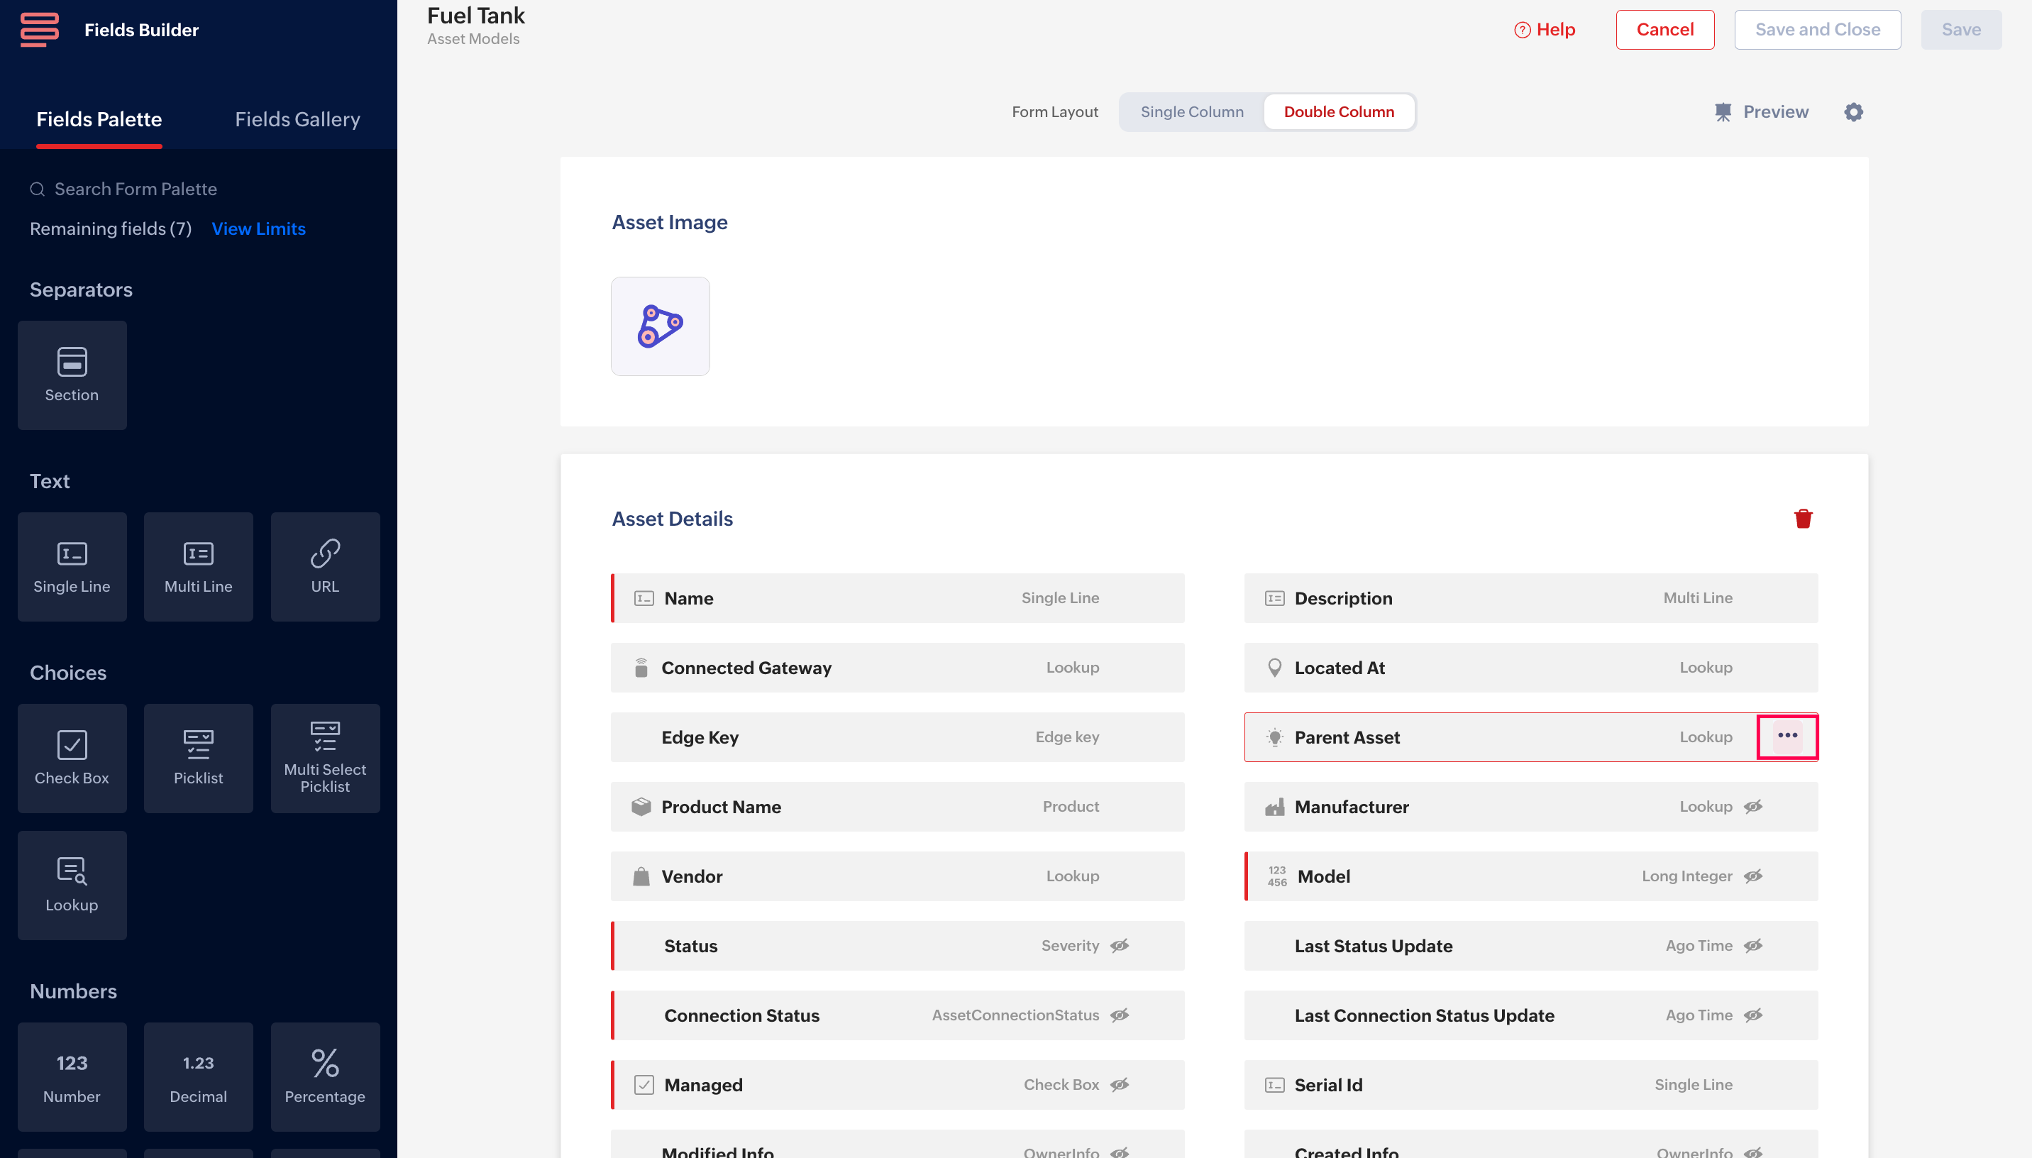This screenshot has width=2032, height=1158.
Task: Toggle visibility eye on Model field
Action: click(1753, 876)
